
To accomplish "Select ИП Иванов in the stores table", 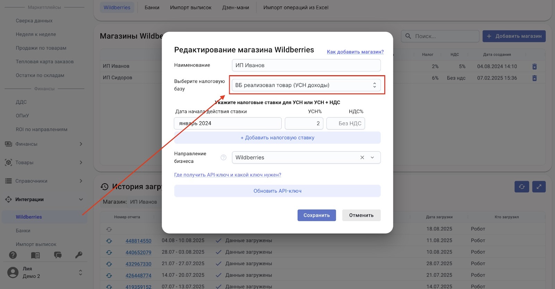I will (116, 66).
